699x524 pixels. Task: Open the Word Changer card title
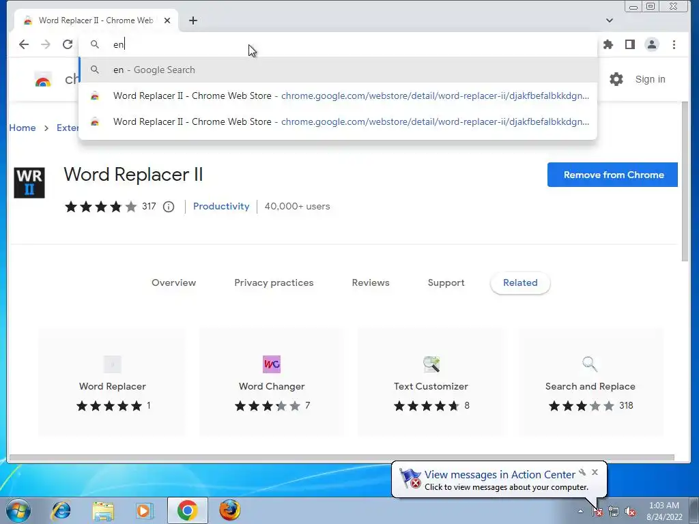click(272, 386)
